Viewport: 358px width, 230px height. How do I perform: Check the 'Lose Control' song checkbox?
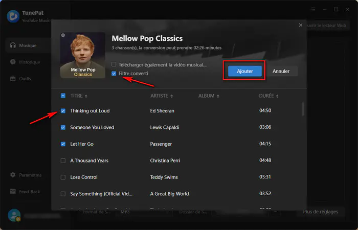(63, 177)
